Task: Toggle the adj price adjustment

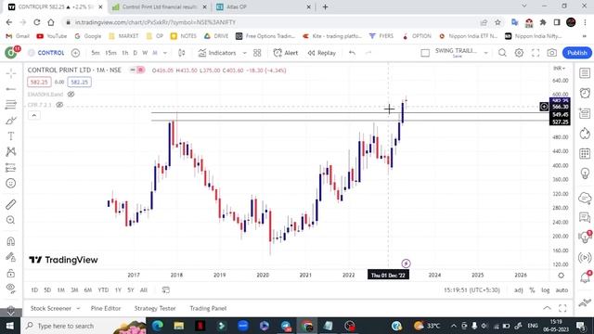Action: [x=518, y=290]
